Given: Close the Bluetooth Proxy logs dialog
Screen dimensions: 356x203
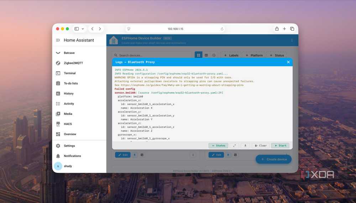Looking at the screenshot, I should coord(288,62).
